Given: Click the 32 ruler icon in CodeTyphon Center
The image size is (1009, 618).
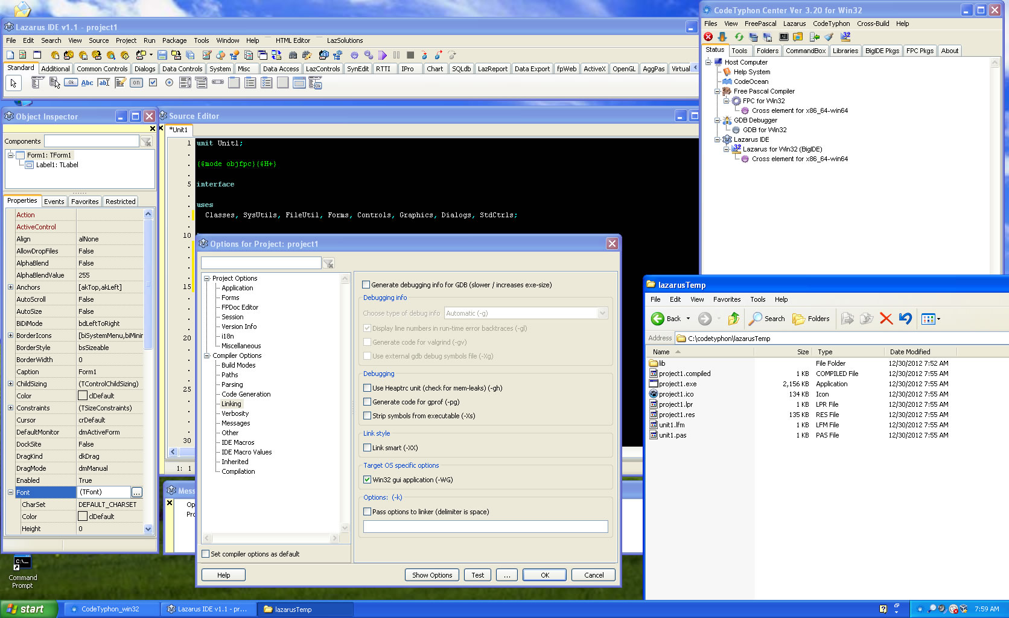Looking at the screenshot, I should click(x=845, y=37).
